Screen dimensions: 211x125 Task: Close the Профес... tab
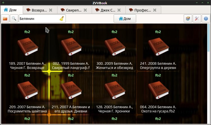pos(155,10)
